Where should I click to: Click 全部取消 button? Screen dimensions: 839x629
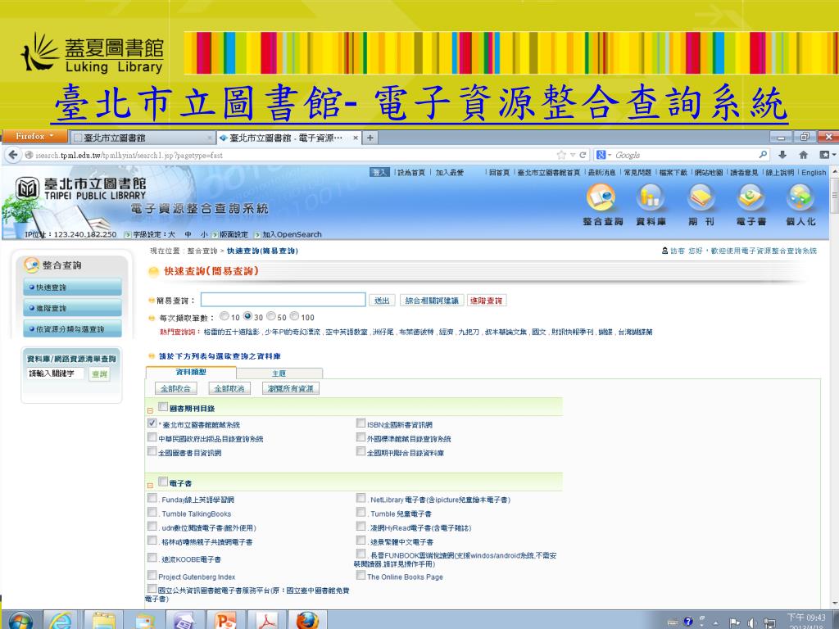pos(229,388)
